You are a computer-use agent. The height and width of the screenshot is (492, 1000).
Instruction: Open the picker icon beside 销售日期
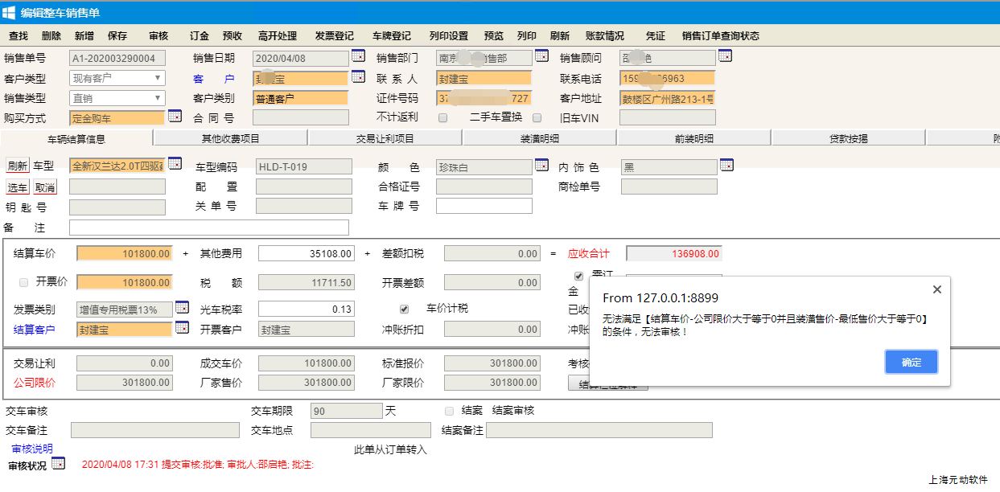(x=358, y=56)
